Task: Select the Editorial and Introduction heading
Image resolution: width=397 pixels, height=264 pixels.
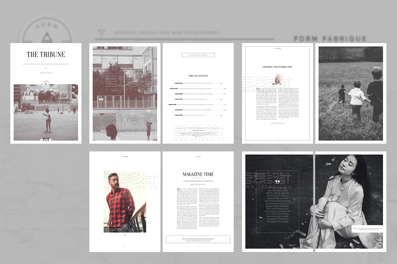Action: pyautogui.click(x=277, y=67)
